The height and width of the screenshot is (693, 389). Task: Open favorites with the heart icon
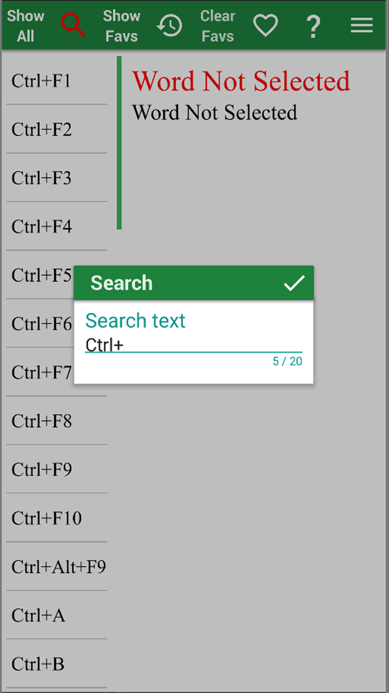(266, 26)
